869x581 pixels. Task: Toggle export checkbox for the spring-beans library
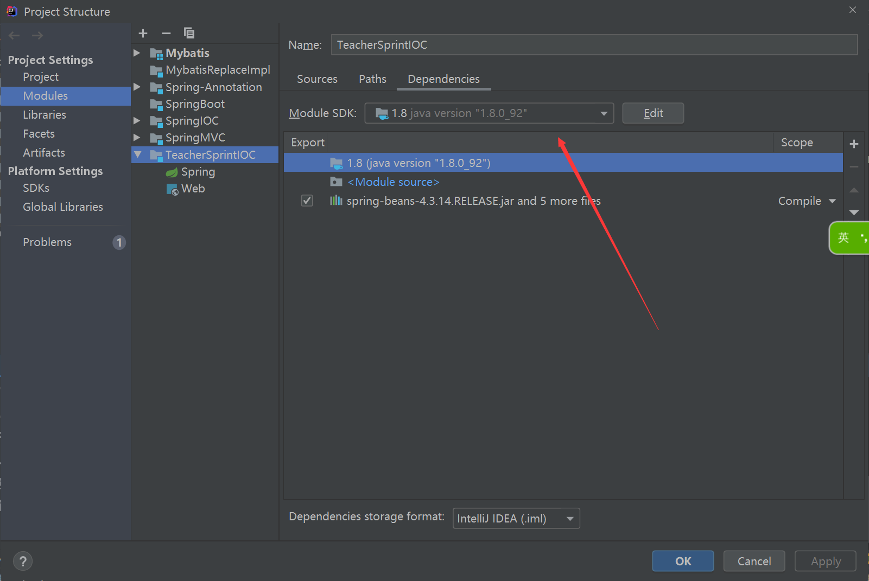(x=307, y=201)
